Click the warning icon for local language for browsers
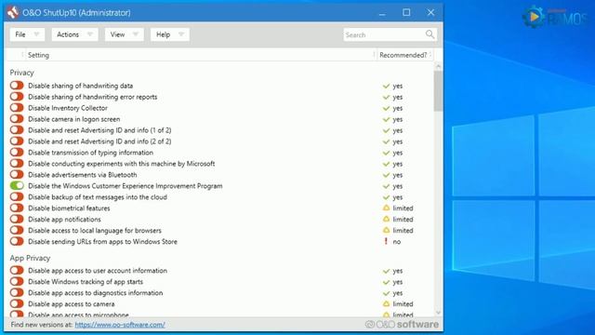Screen dimensions: 595x335 tap(386, 230)
